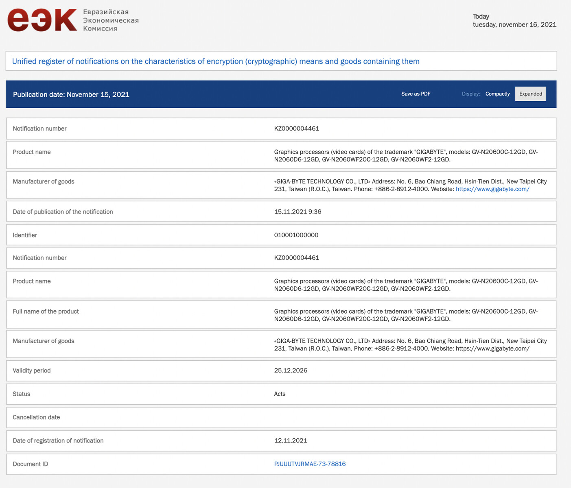Click the Date of registration of notification label

pyautogui.click(x=58, y=440)
